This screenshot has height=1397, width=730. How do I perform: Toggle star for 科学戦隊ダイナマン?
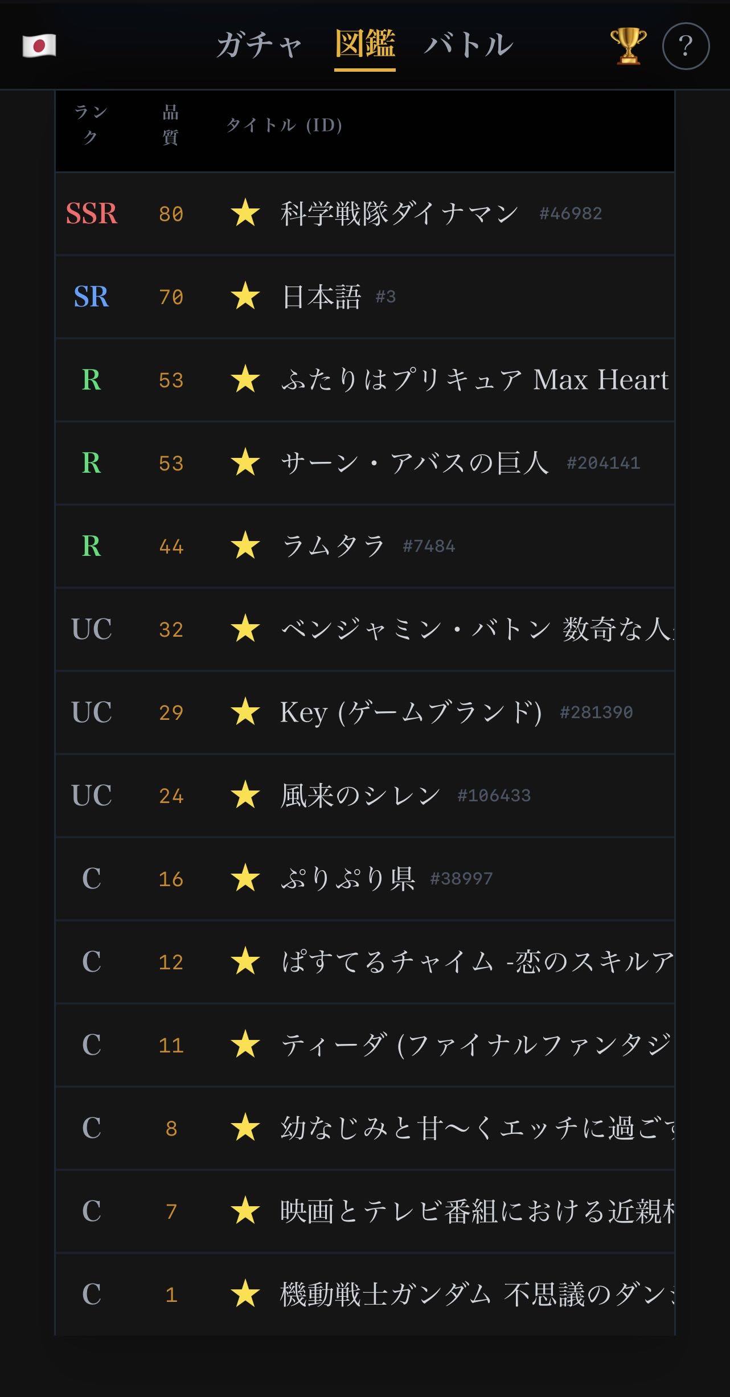pyautogui.click(x=245, y=213)
